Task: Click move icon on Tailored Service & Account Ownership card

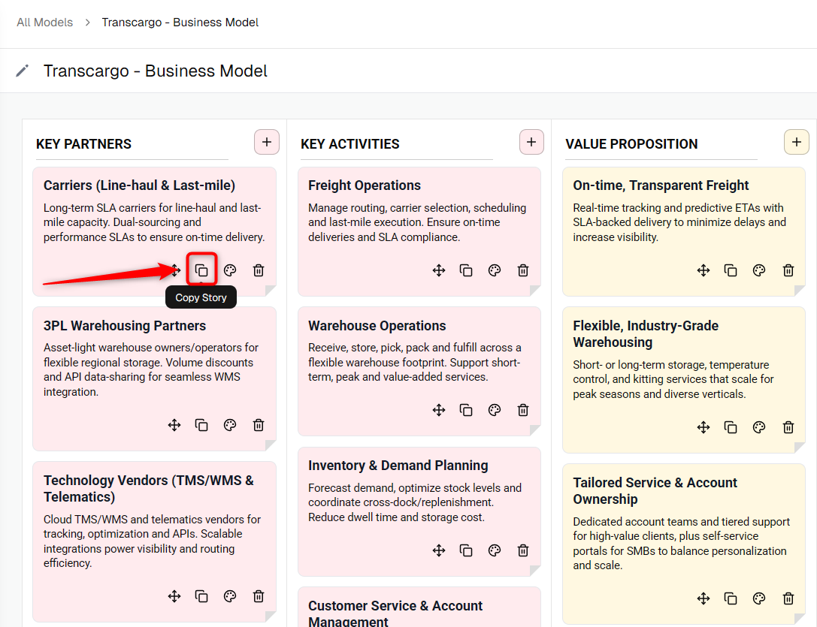Action: click(x=704, y=599)
